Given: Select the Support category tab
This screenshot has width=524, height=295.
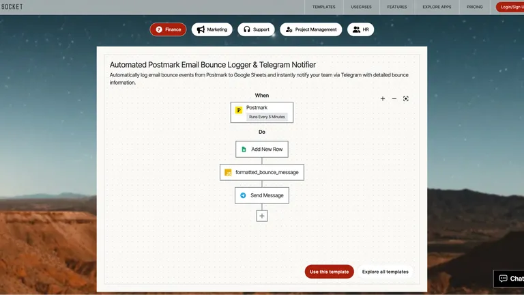Looking at the screenshot, I should tap(256, 29).
